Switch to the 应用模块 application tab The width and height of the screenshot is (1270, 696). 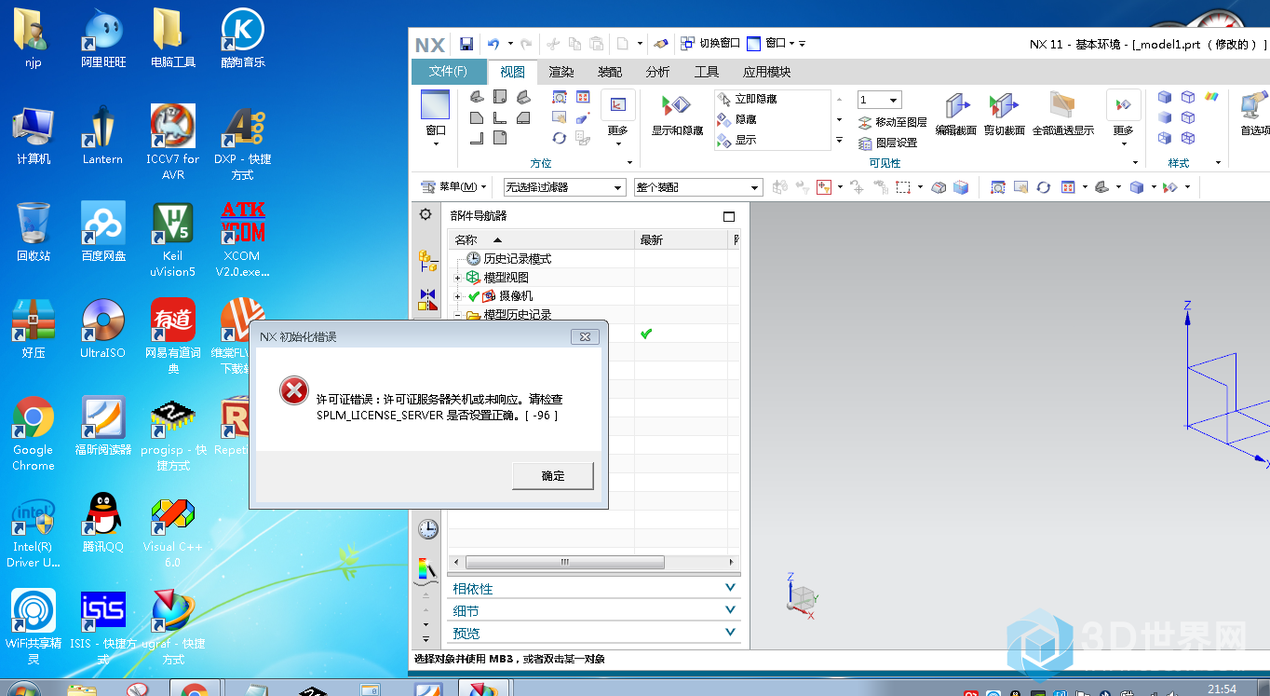pos(766,72)
